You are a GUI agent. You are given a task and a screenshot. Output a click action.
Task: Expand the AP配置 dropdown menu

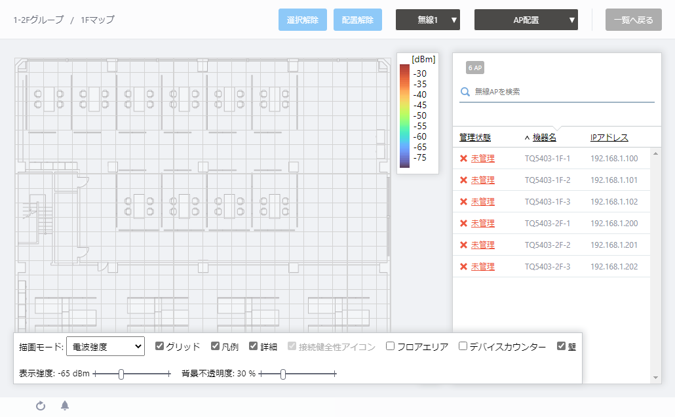(526, 20)
